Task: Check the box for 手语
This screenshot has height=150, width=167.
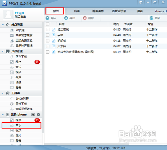Action: coord(47,35)
